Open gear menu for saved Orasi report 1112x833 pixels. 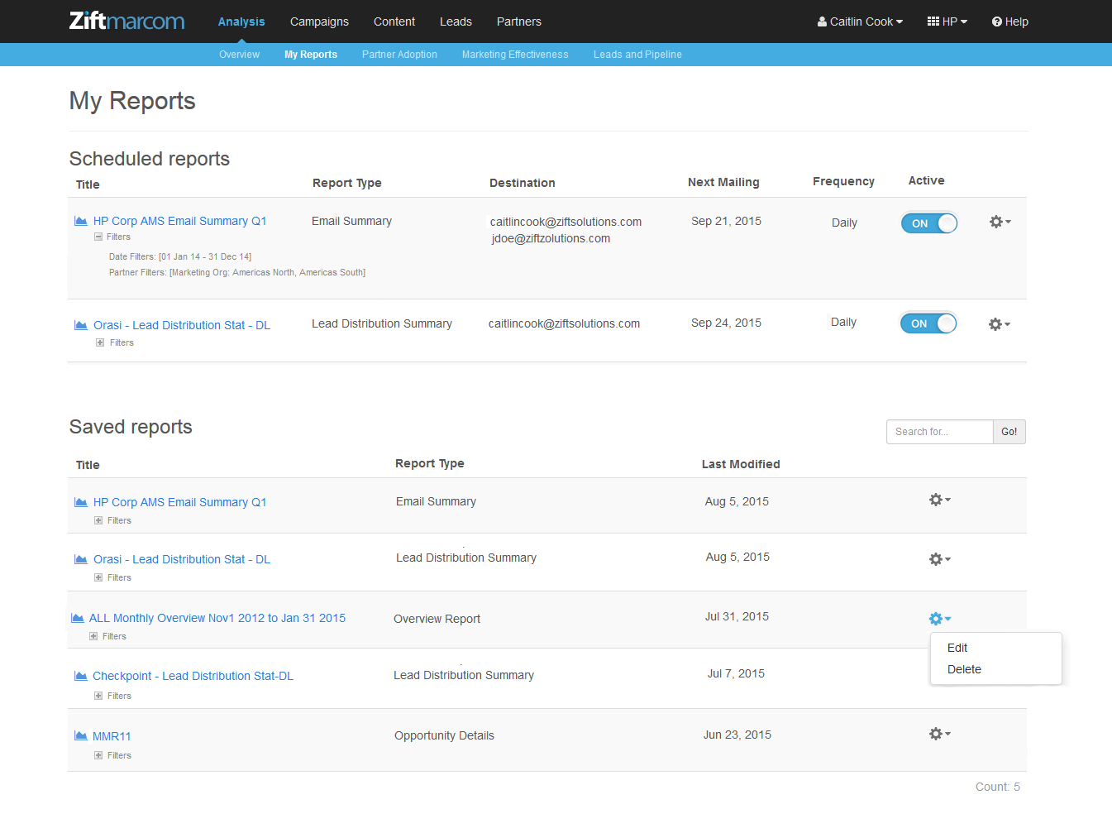click(x=939, y=559)
